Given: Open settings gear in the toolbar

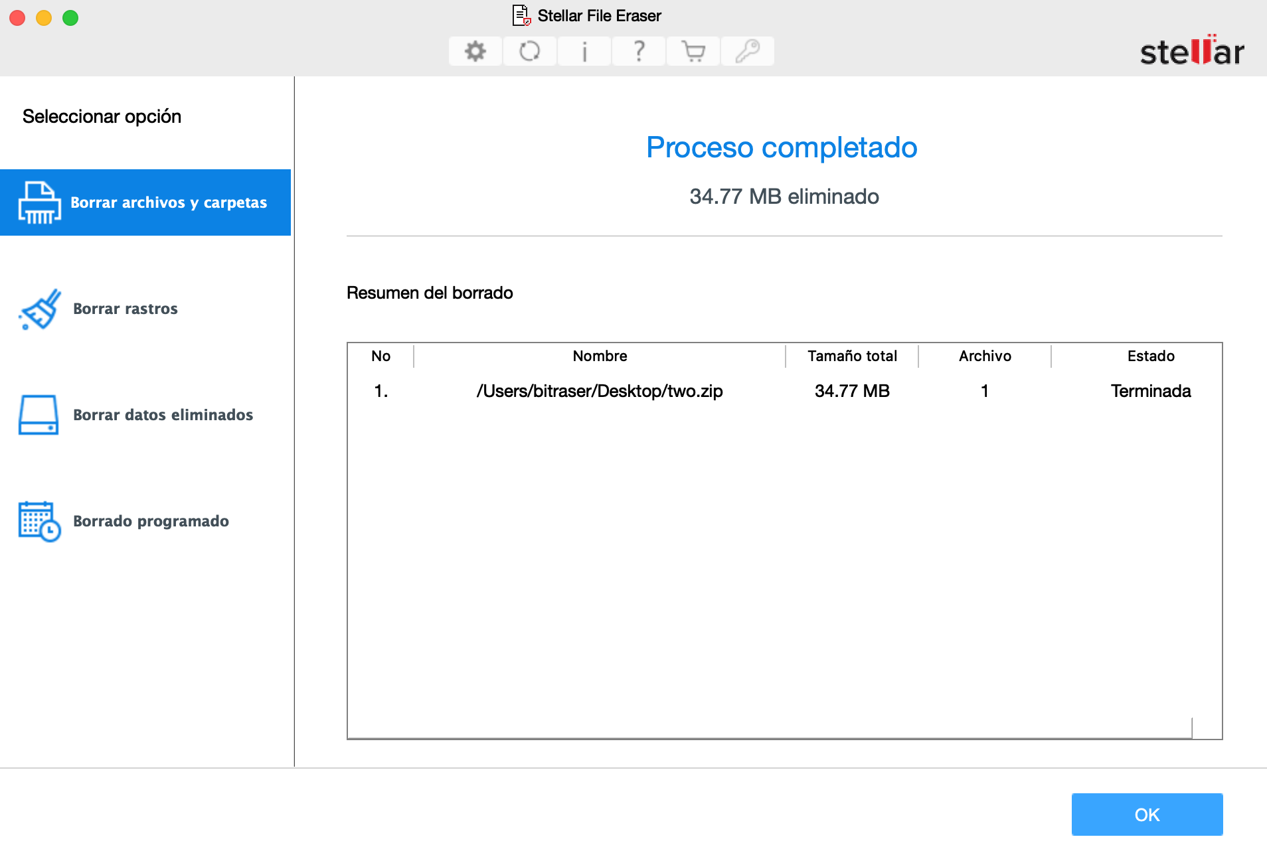Looking at the screenshot, I should click(475, 51).
